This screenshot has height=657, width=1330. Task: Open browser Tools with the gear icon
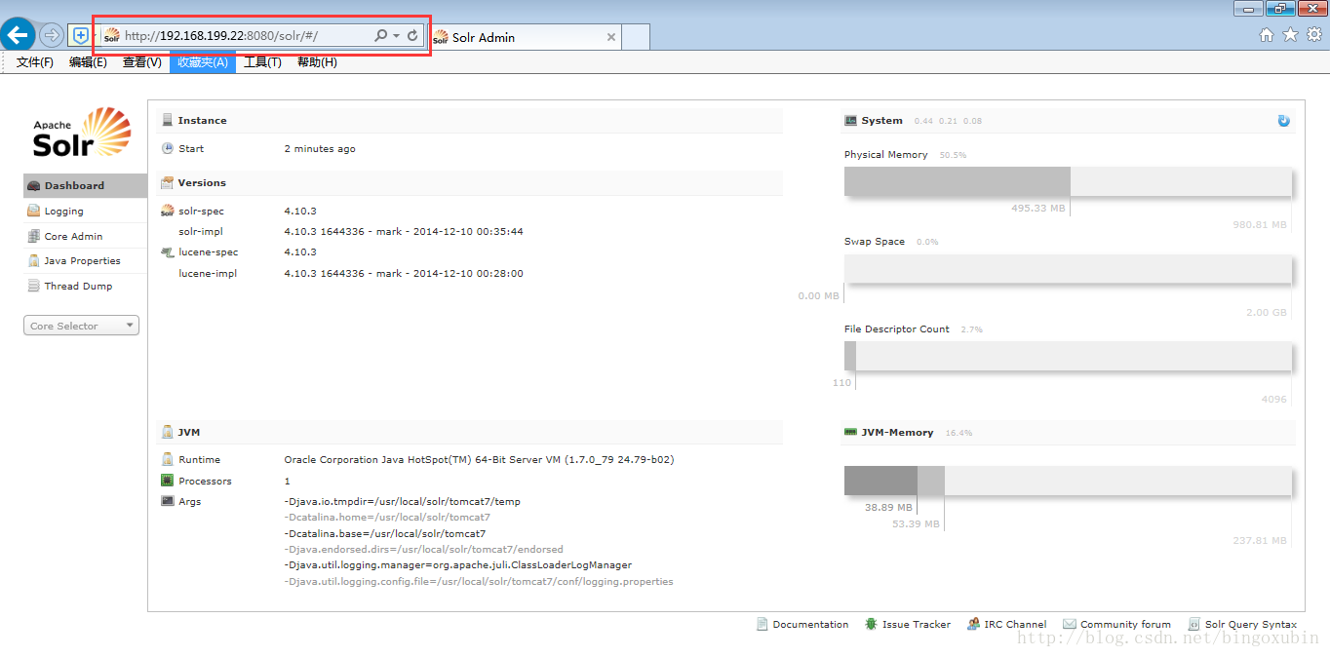point(1314,35)
